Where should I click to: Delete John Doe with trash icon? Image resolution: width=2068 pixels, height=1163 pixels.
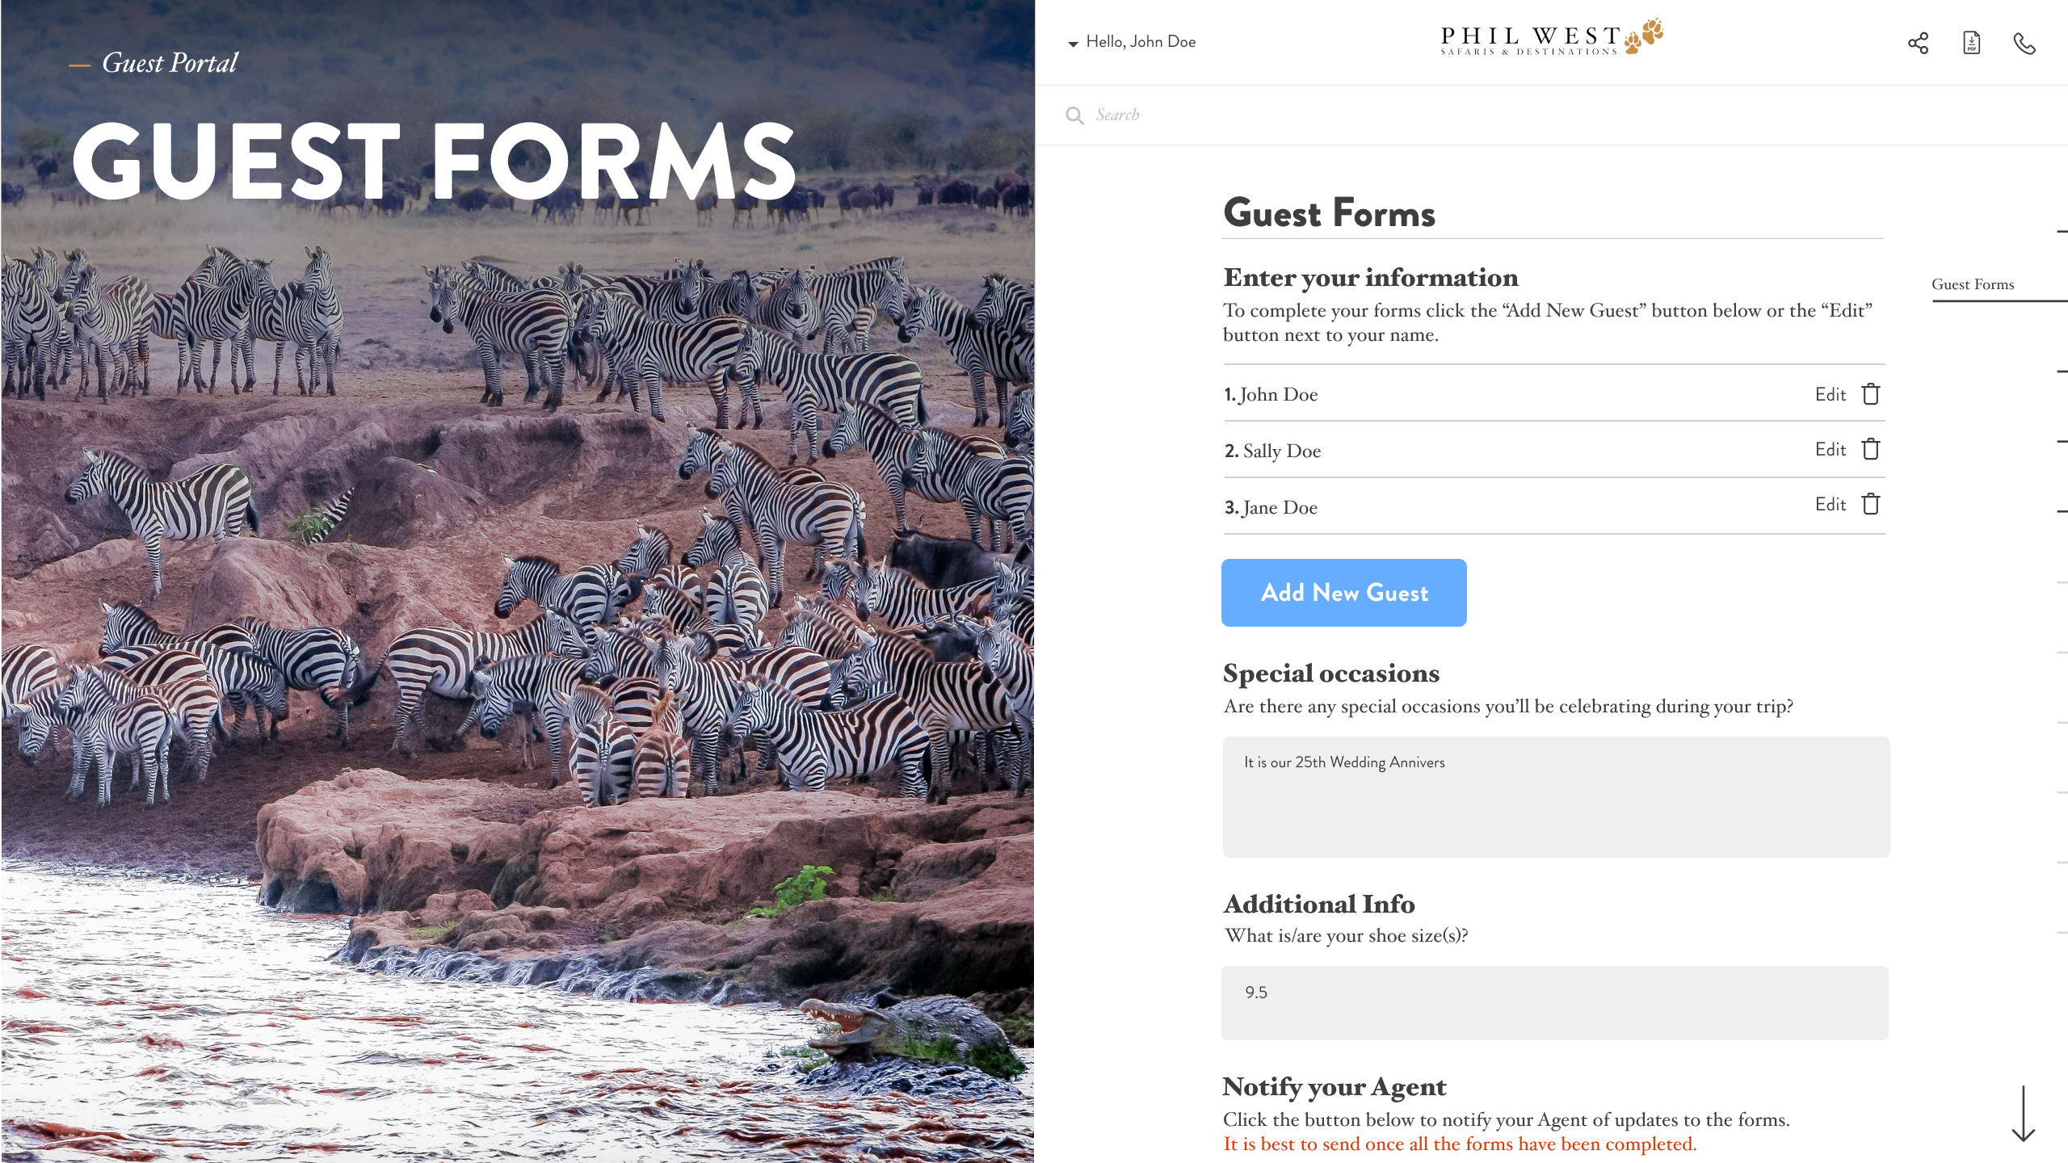point(1871,394)
